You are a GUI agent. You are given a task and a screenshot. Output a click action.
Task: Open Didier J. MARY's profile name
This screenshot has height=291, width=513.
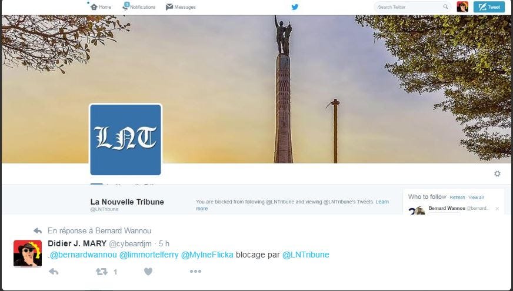coord(77,243)
